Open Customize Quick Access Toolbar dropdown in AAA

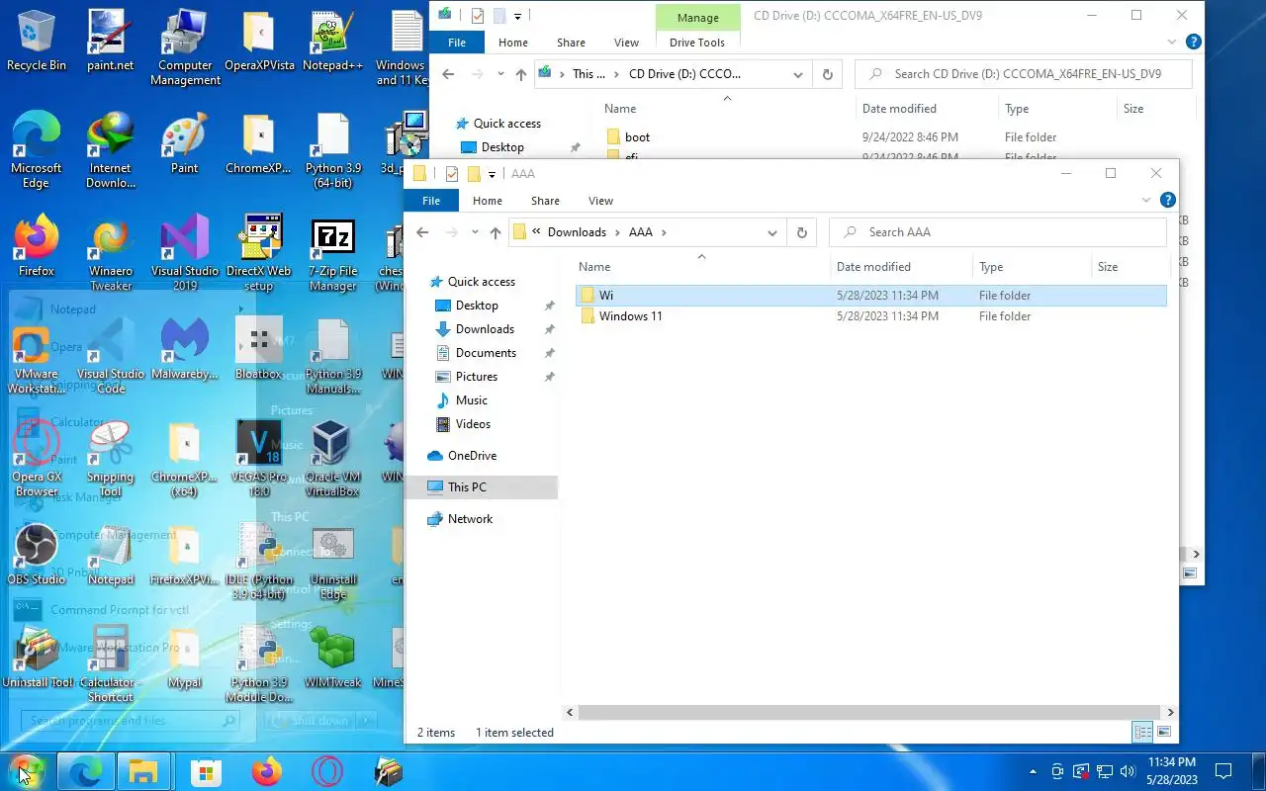492,174
